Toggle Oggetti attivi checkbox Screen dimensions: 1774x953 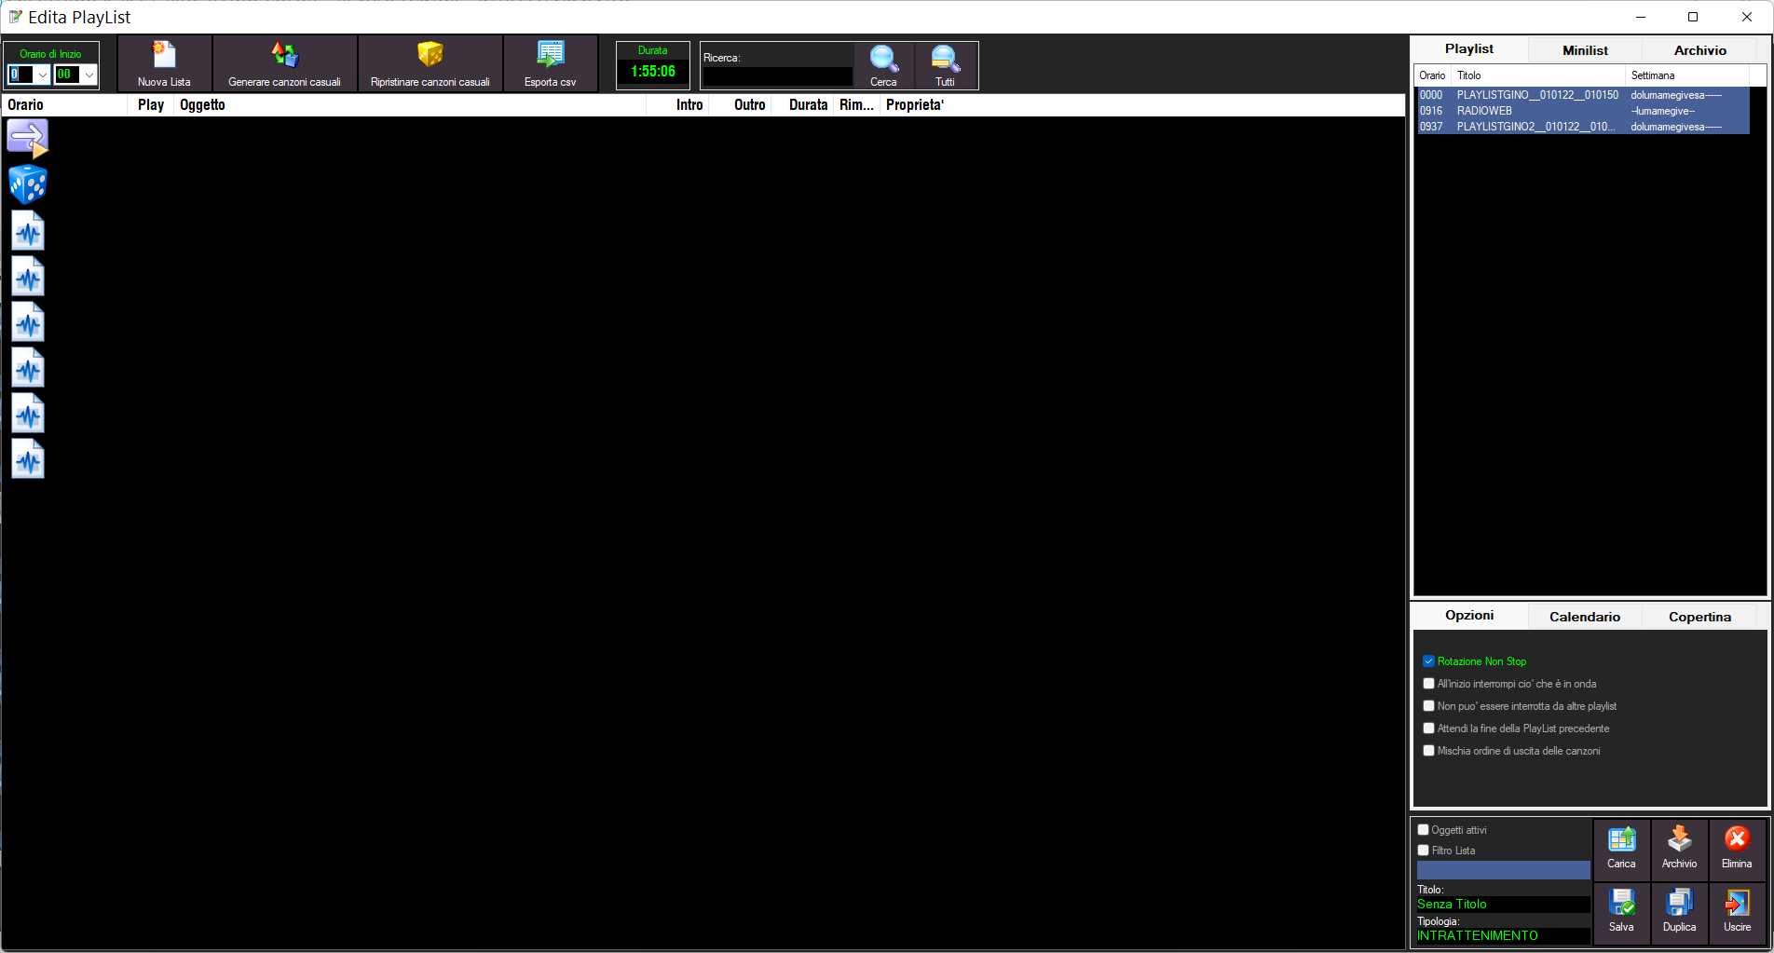(1423, 830)
